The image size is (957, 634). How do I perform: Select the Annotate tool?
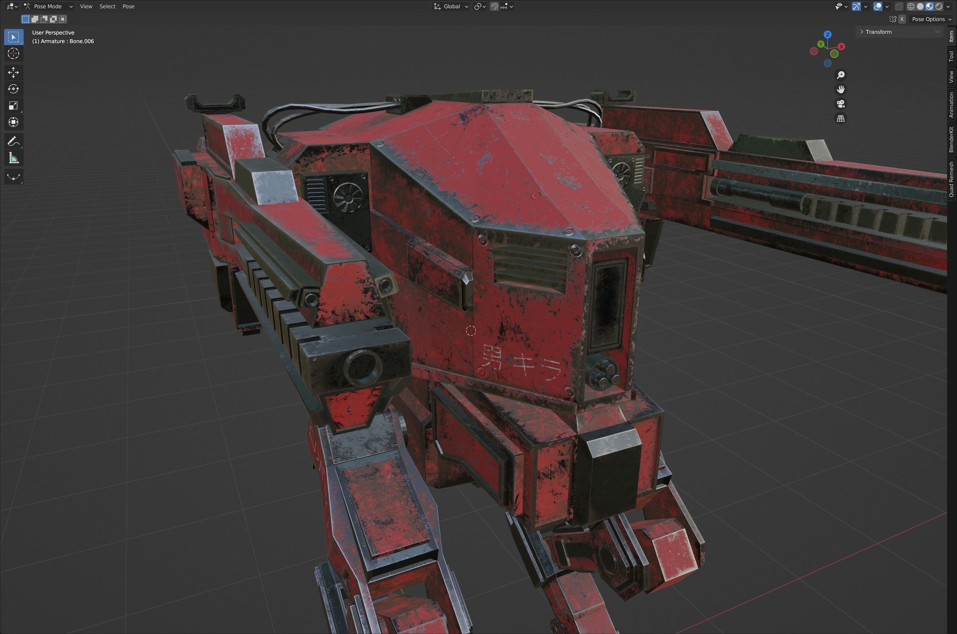click(x=13, y=141)
